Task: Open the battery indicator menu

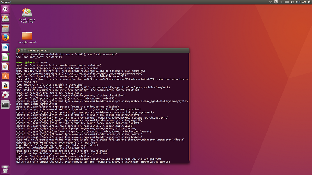Action: 287,2
